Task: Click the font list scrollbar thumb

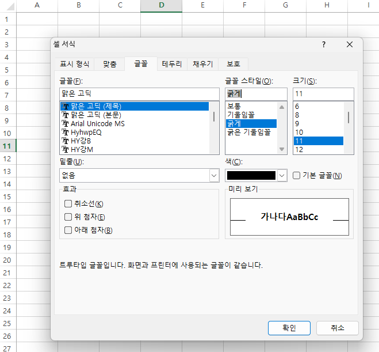Action: (x=214, y=117)
